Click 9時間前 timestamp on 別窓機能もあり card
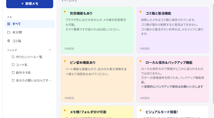This screenshot has width=214, height=118. 69,49
